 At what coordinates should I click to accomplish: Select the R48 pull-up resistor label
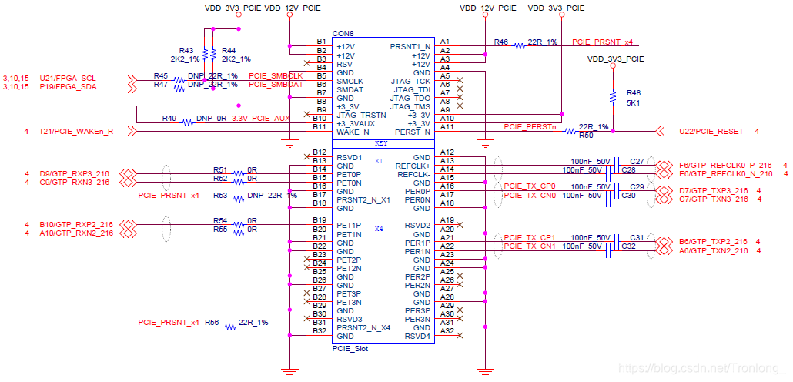(634, 93)
